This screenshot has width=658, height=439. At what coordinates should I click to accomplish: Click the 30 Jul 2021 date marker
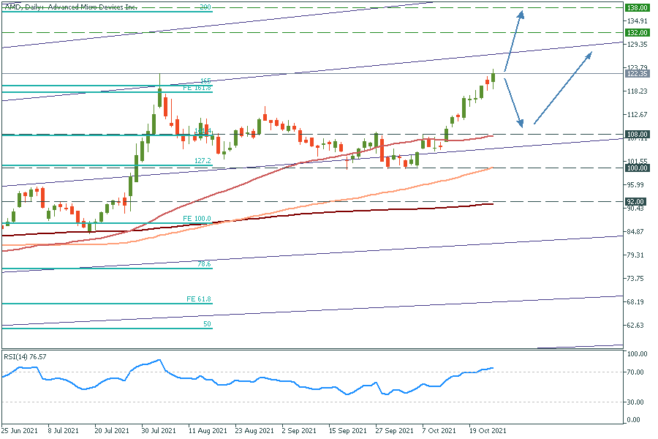158,431
